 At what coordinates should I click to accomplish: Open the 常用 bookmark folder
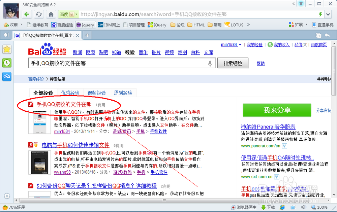pos(215,25)
